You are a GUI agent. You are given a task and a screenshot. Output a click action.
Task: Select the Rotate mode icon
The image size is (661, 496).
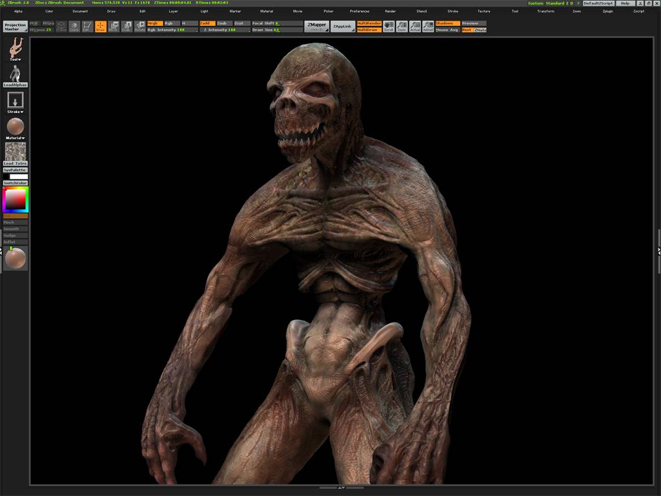(x=139, y=26)
